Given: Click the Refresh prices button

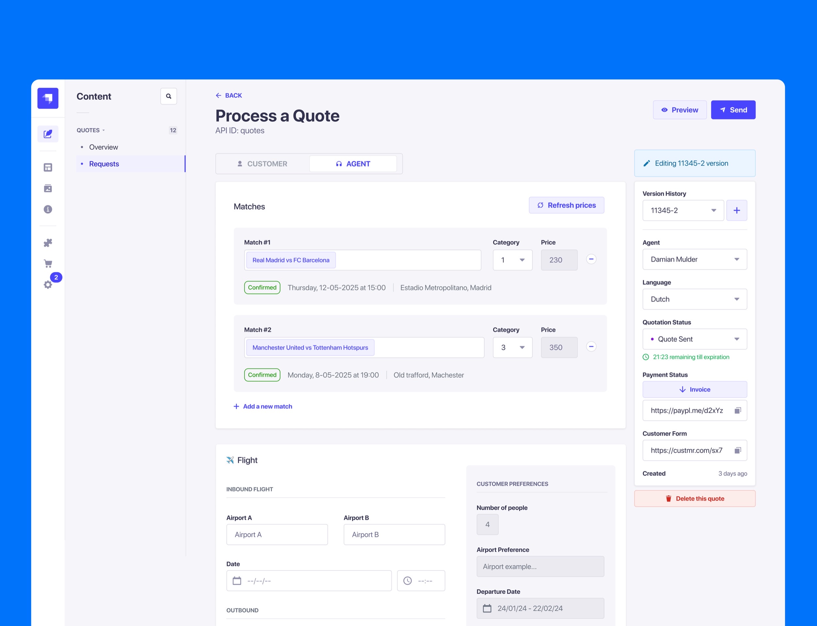Looking at the screenshot, I should (x=566, y=205).
